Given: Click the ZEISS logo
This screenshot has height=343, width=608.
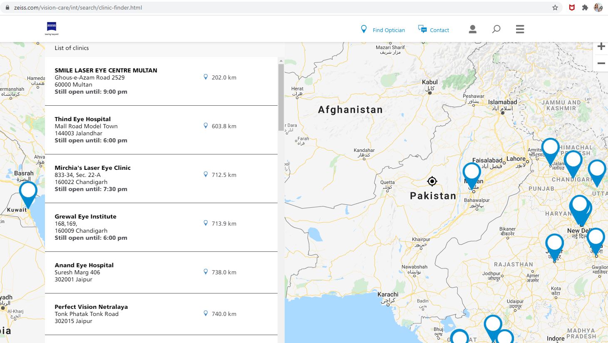Looking at the screenshot, I should (x=52, y=28).
